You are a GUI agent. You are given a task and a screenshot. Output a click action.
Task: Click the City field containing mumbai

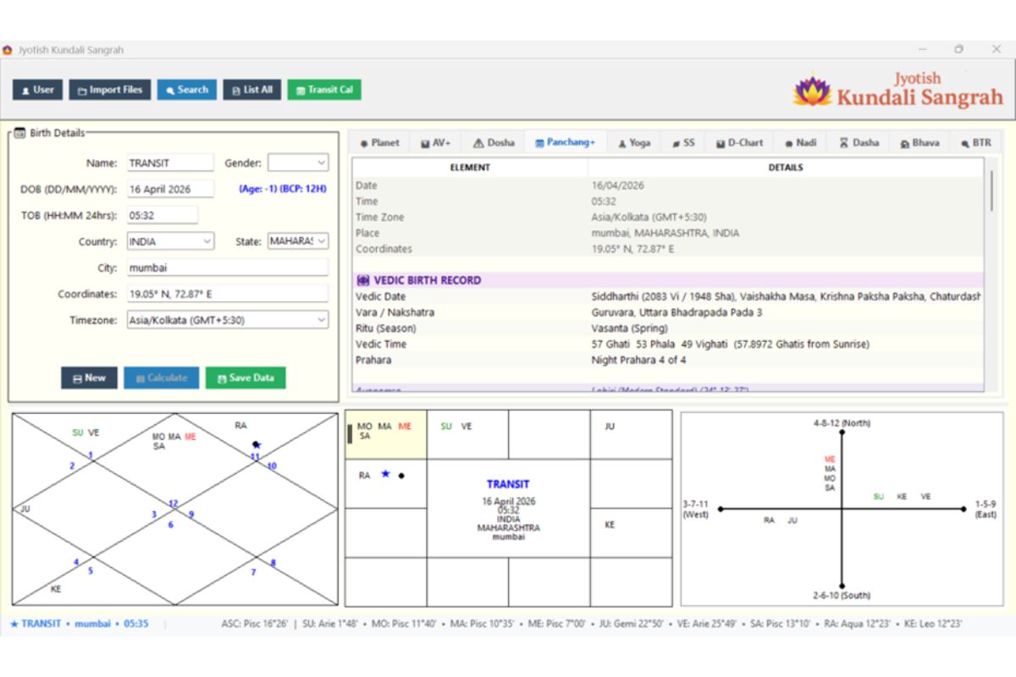pyautogui.click(x=227, y=267)
